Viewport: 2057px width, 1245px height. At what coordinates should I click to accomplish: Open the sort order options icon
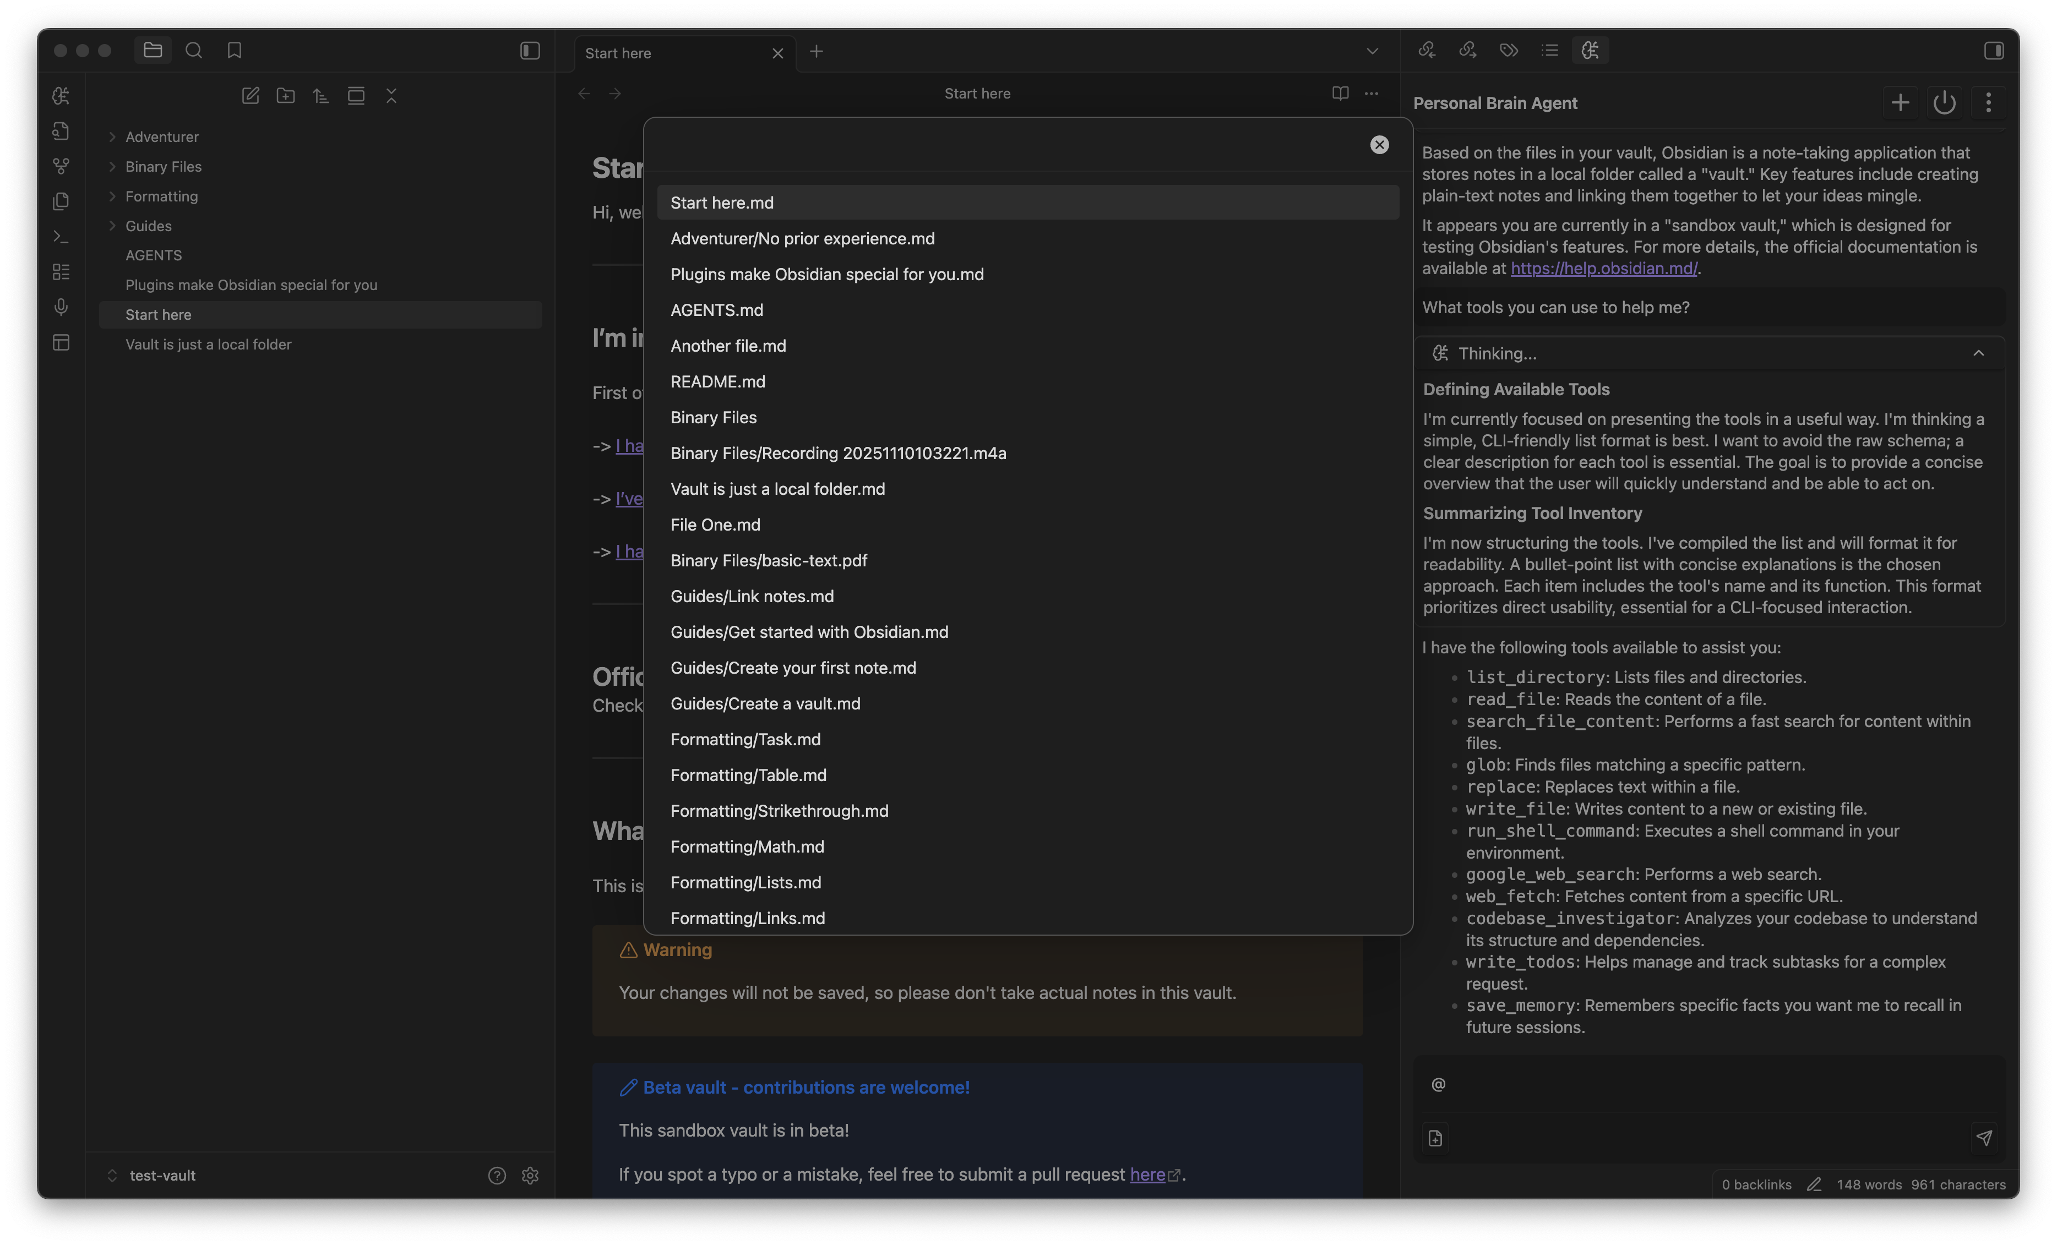tap(320, 96)
